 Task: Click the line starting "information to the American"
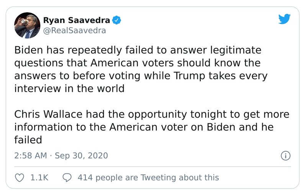[x=144, y=128]
